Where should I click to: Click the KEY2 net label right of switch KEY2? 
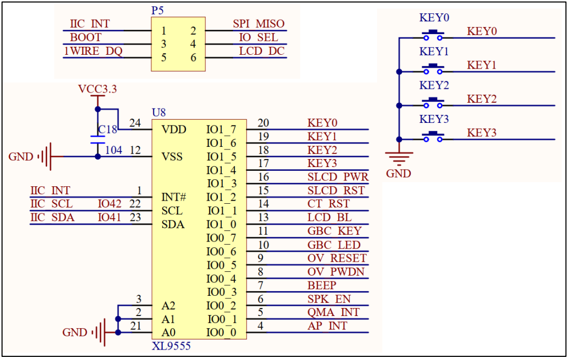point(482,99)
